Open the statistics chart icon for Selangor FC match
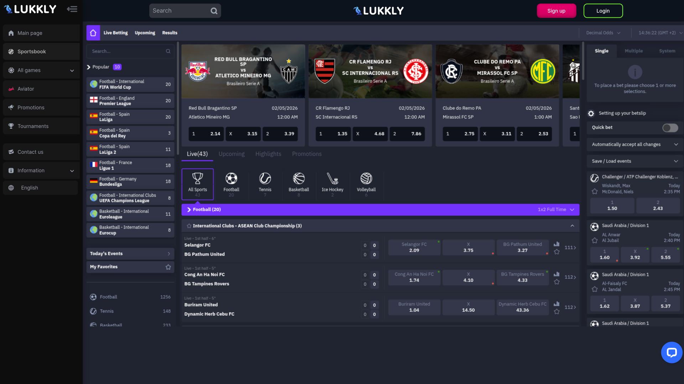 click(556, 245)
